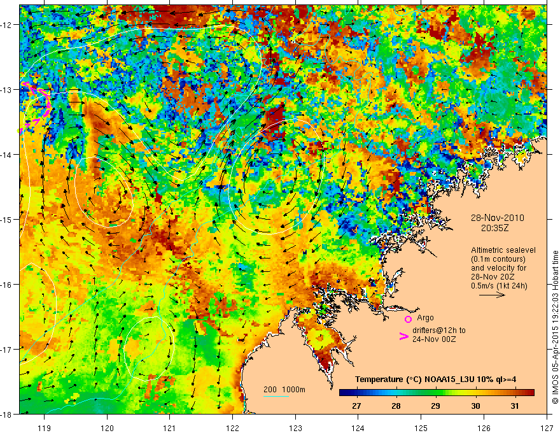560x433 pixels.
Task: Click the '0.5m/s (1kt 24h)' scale text
Action: [499, 285]
